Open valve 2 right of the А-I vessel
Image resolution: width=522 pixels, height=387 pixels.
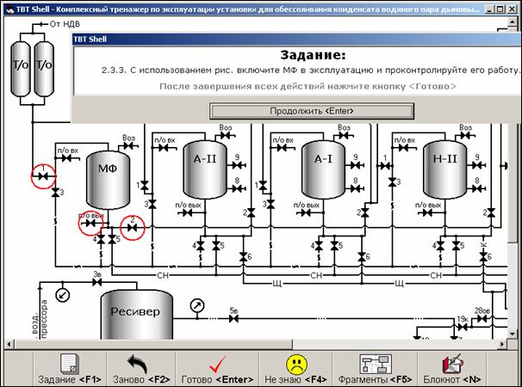pyautogui.click(x=365, y=212)
